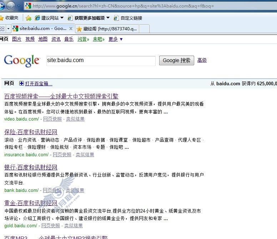Open the tab list dropdown arrow
277x239 pixels.
[8, 29]
